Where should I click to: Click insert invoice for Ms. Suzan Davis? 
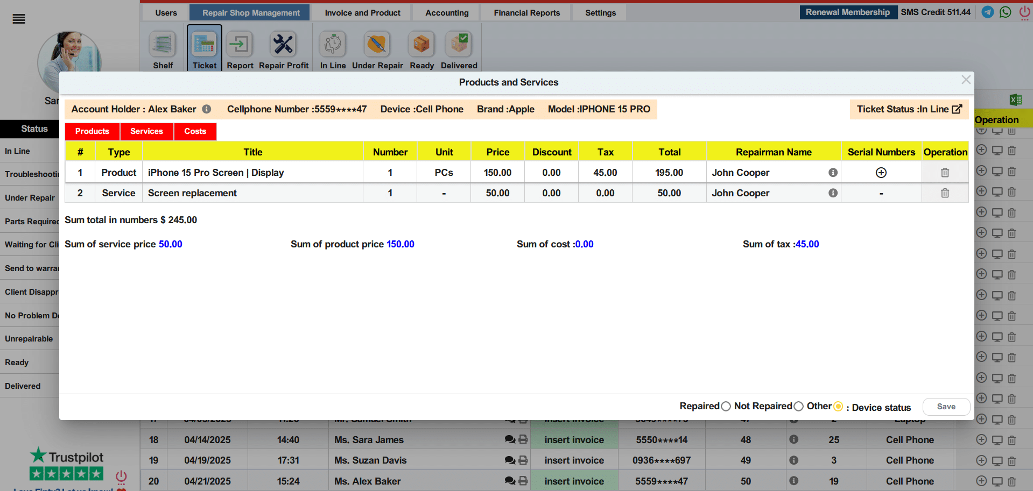[574, 460]
